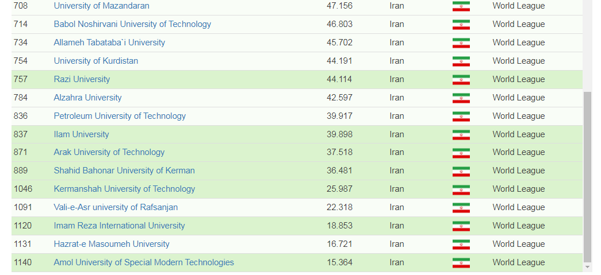Click the flag in the Alzahra University row
Screen dimensions: 601x275
[461, 98]
